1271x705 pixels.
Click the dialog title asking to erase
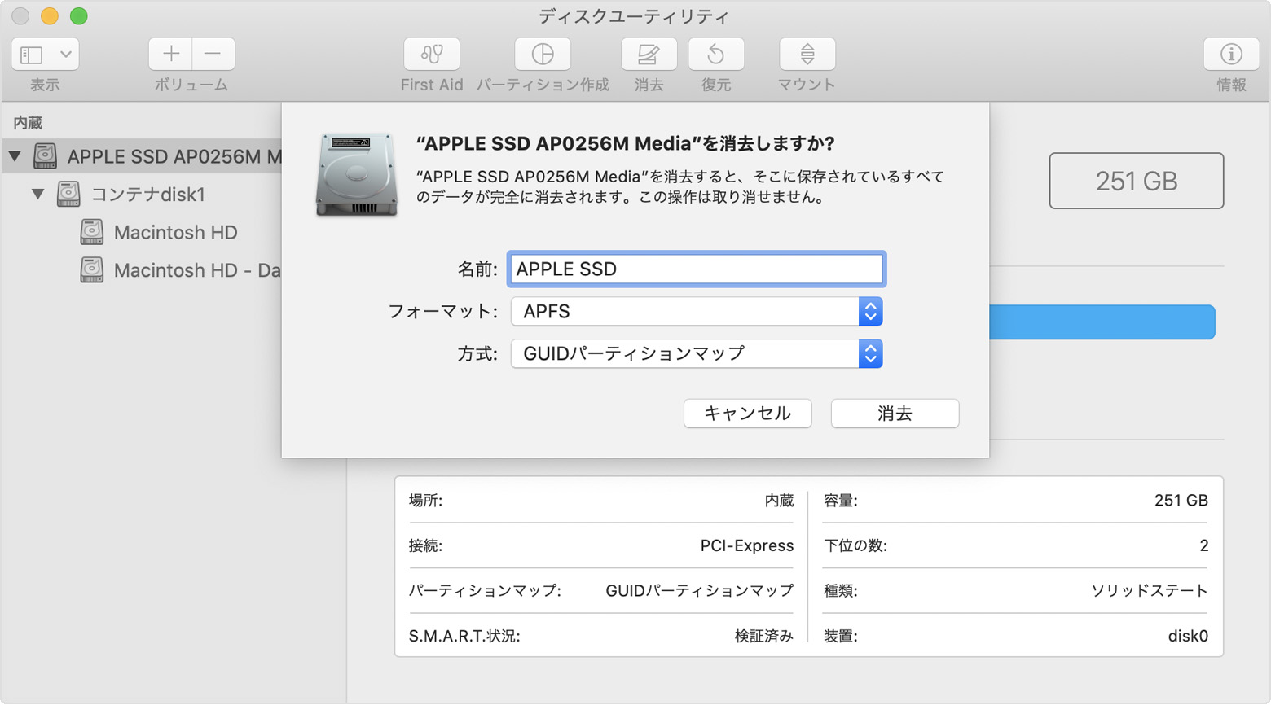[626, 143]
